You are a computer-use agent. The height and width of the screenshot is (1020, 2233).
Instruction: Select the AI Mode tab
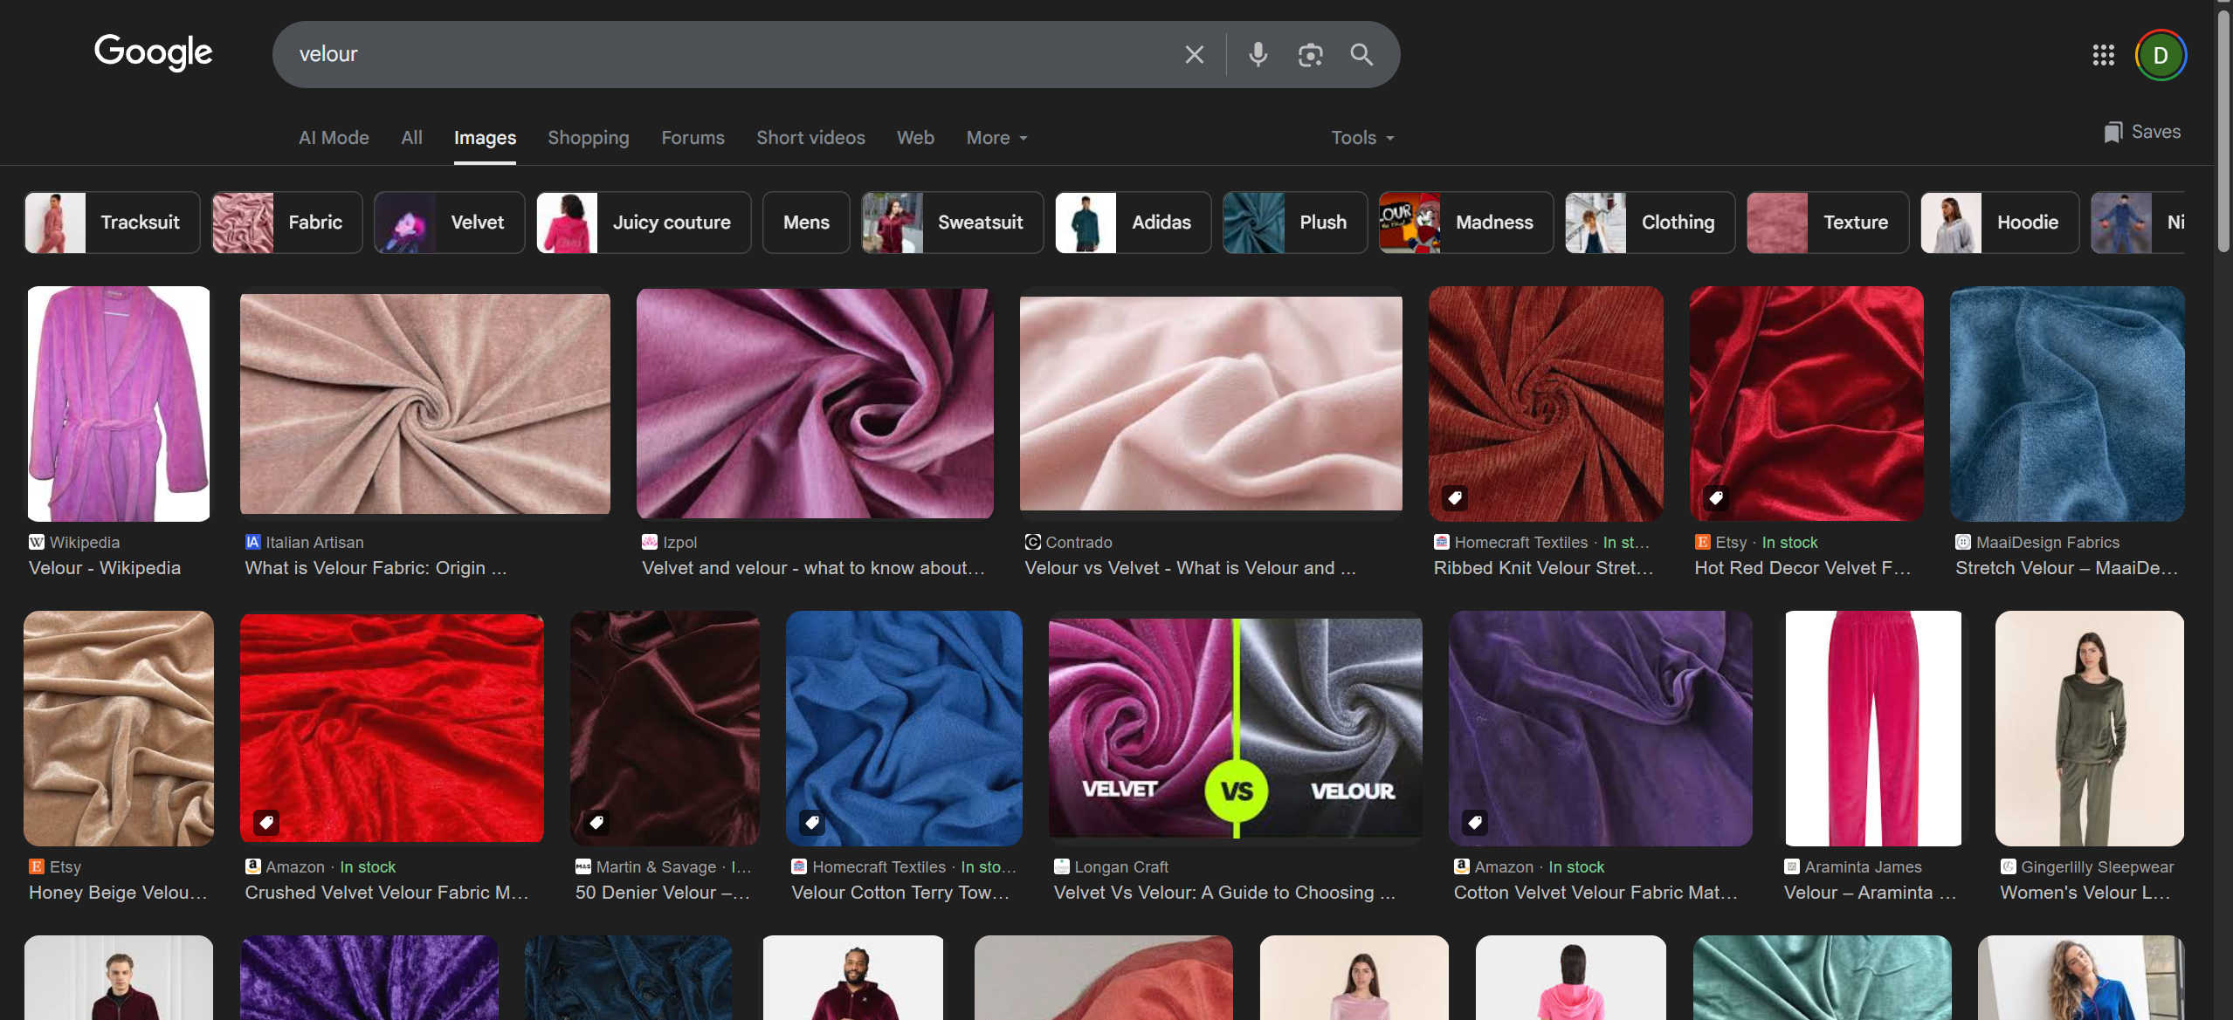coord(334,138)
